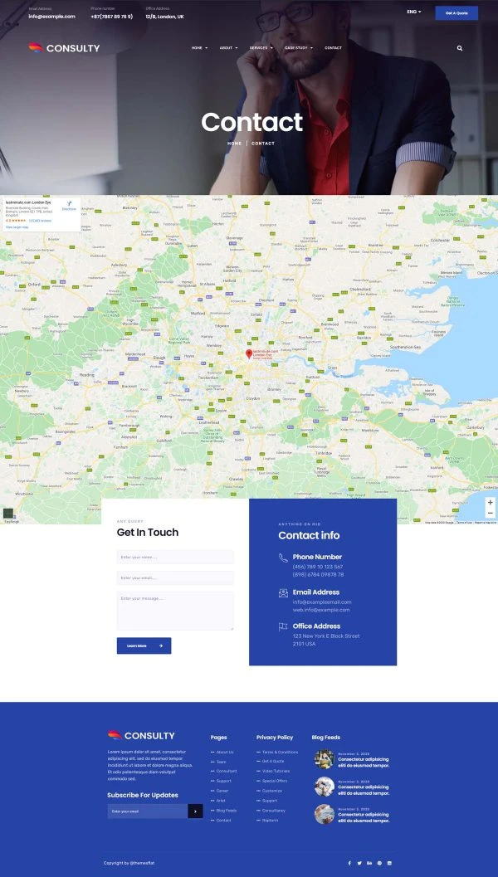Zoom out on the map
498x877 pixels.
click(x=490, y=514)
